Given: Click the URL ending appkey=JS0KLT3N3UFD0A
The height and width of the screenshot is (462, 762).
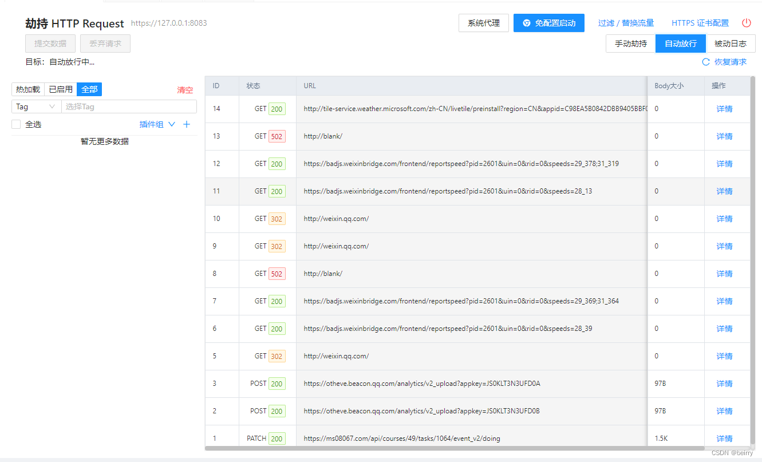Looking at the screenshot, I should point(422,384).
